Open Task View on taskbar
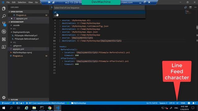 [19, 108]
